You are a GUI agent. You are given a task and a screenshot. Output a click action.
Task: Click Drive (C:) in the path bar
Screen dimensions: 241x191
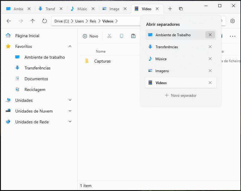(x=62, y=21)
